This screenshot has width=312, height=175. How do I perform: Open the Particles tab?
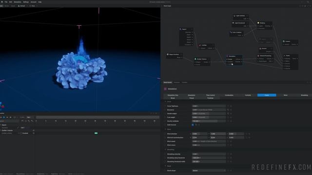(210, 98)
